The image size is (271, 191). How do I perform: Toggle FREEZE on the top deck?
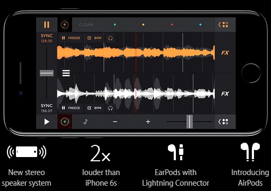71,38
